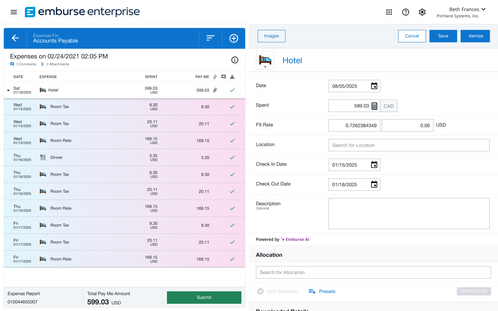Viewport: 498px width, 311px height.
Task: Submit the expense report
Action: point(204,297)
